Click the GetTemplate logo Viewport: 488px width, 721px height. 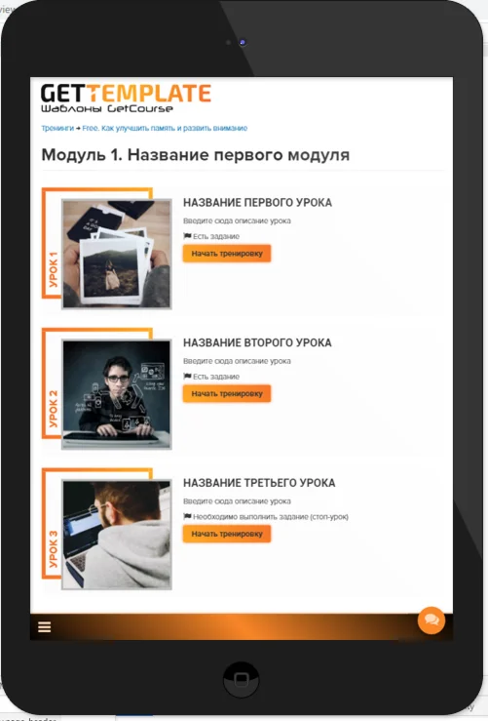tap(126, 98)
